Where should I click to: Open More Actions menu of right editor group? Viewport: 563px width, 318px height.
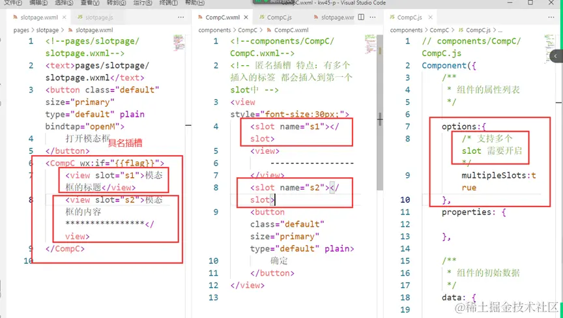tap(551, 17)
